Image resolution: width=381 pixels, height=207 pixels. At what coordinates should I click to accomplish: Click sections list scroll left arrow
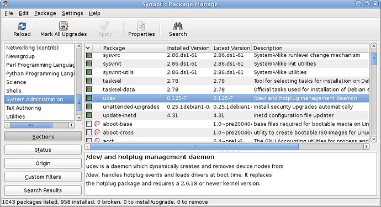7,125
